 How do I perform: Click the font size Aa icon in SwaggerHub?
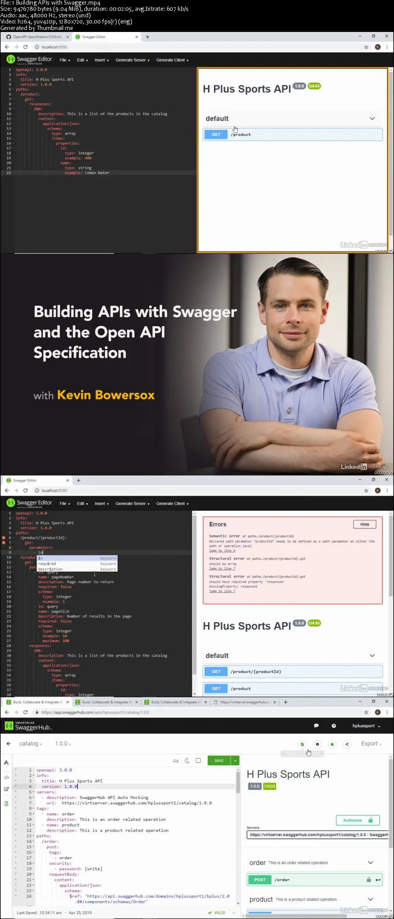(176, 761)
